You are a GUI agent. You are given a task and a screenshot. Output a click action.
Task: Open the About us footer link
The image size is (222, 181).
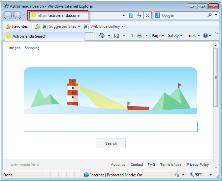tap(118, 165)
